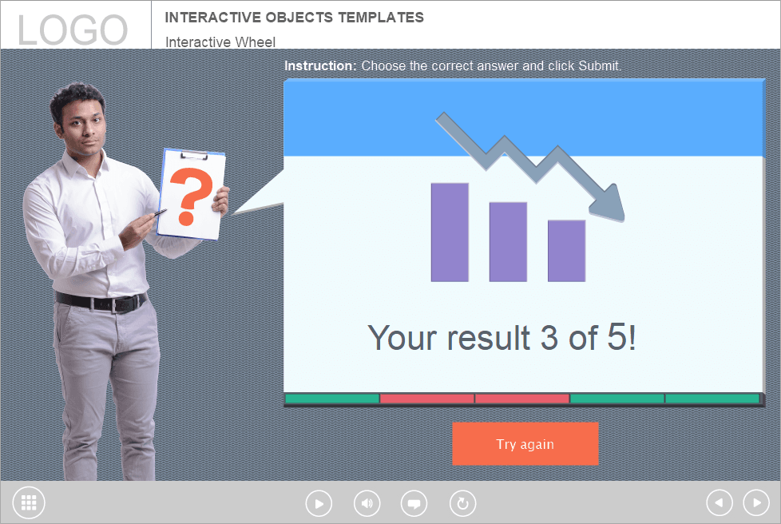Restart the slide using the replay icon
The image size is (781, 524).
click(462, 503)
